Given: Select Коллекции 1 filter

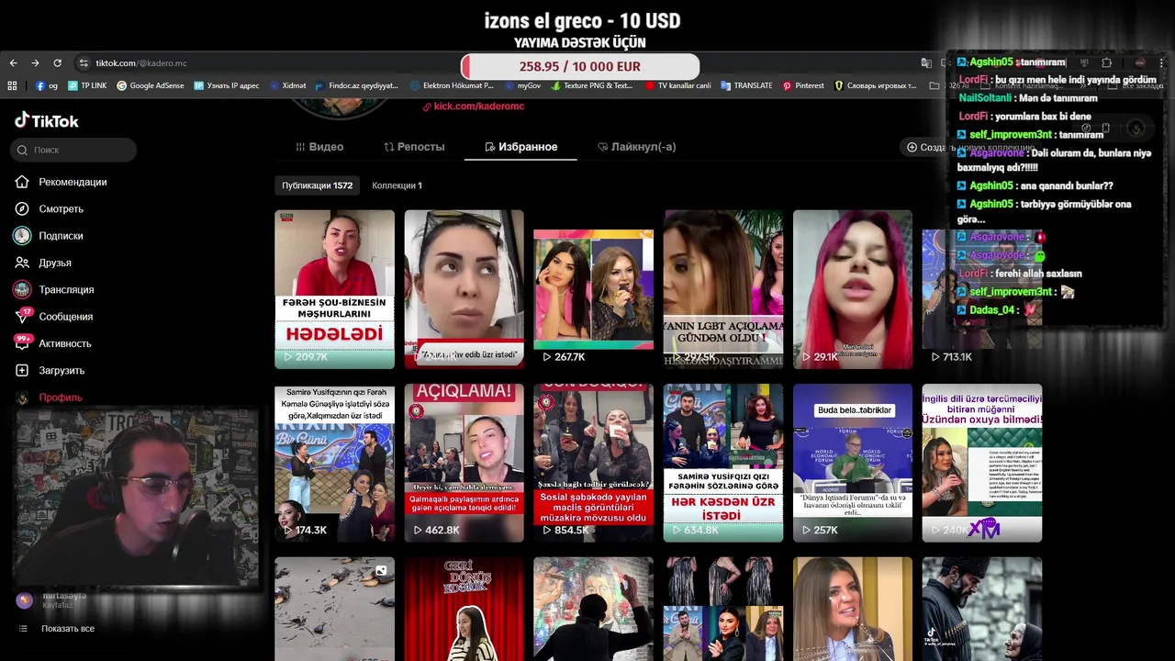Looking at the screenshot, I should 397,185.
